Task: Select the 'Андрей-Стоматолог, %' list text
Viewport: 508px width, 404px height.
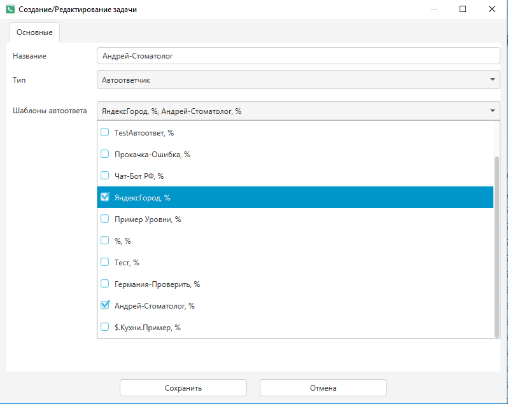Action: tap(155, 306)
